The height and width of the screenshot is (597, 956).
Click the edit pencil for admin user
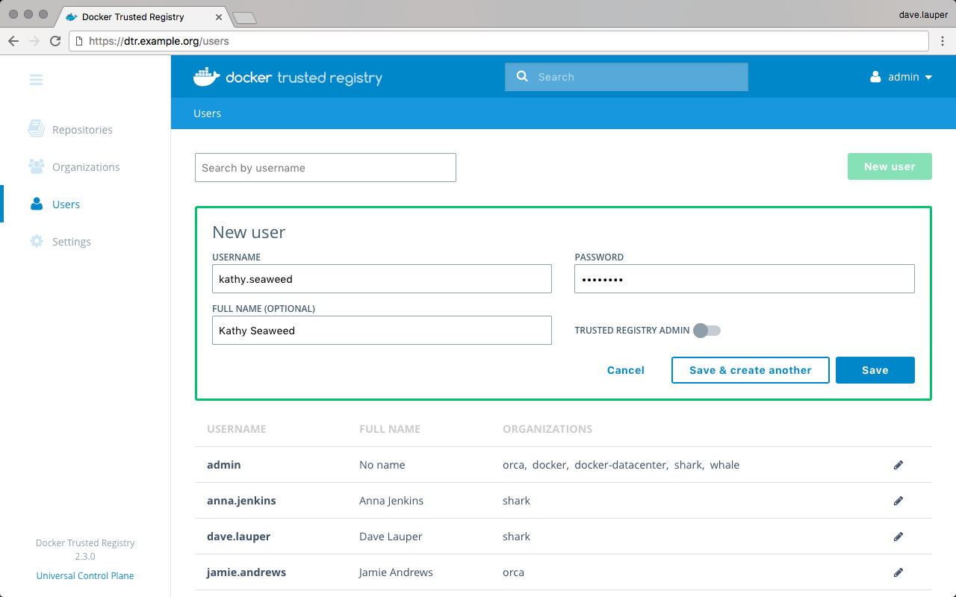[x=898, y=465]
